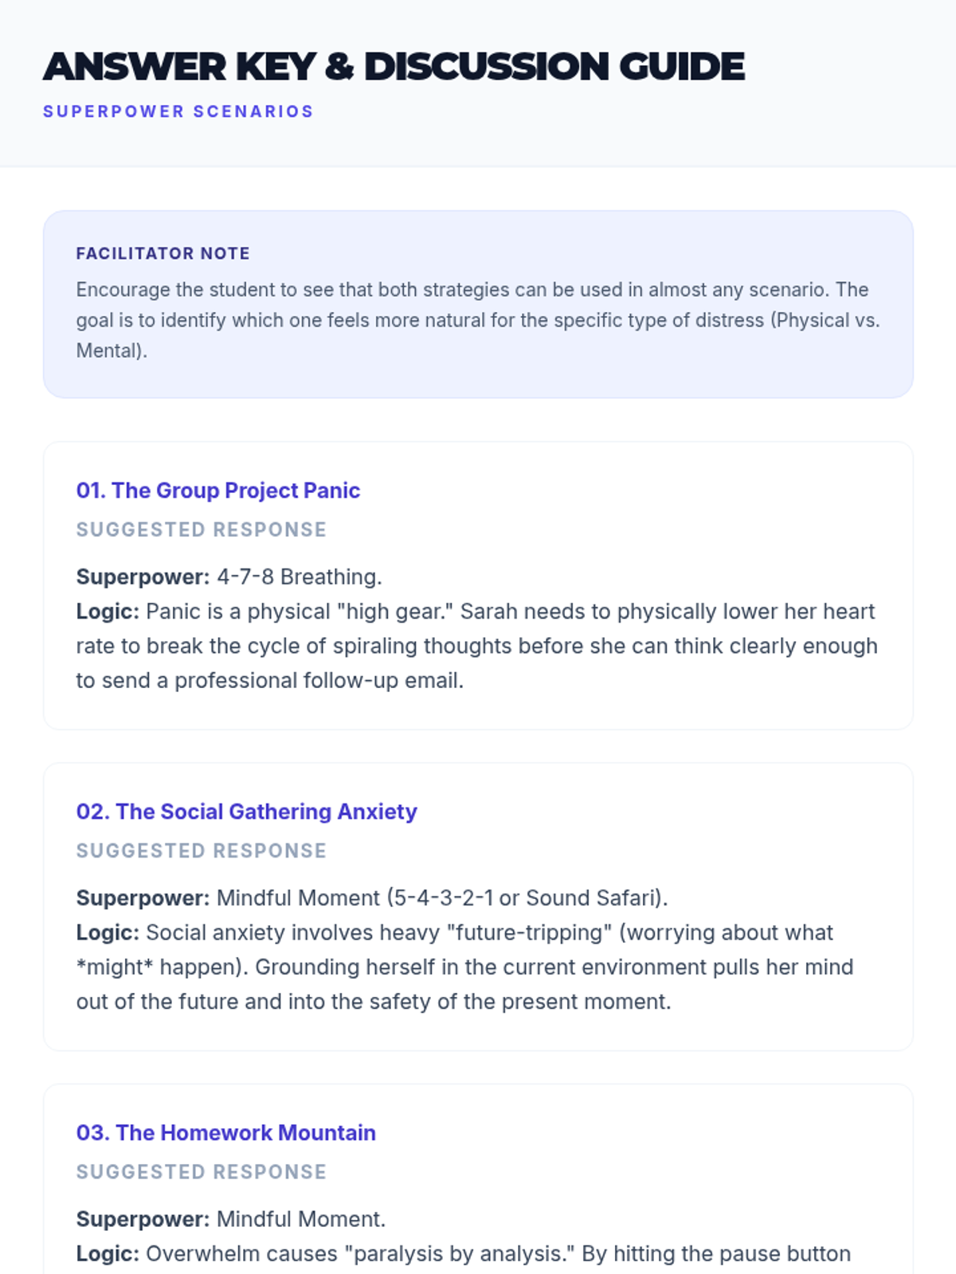Click the bold Logic label in scenario 01
The height and width of the screenshot is (1274, 956).
108,612
